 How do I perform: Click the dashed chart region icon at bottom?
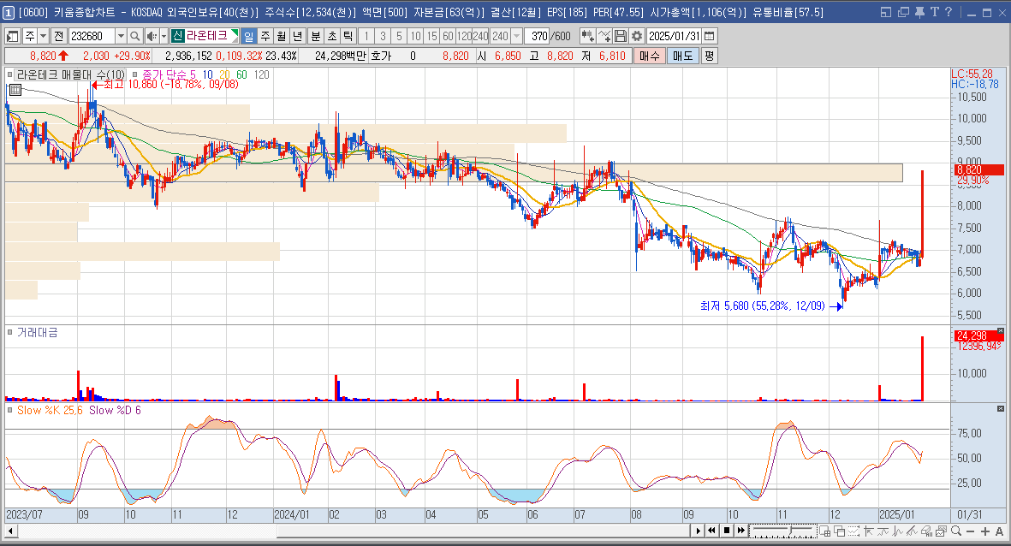(x=853, y=531)
